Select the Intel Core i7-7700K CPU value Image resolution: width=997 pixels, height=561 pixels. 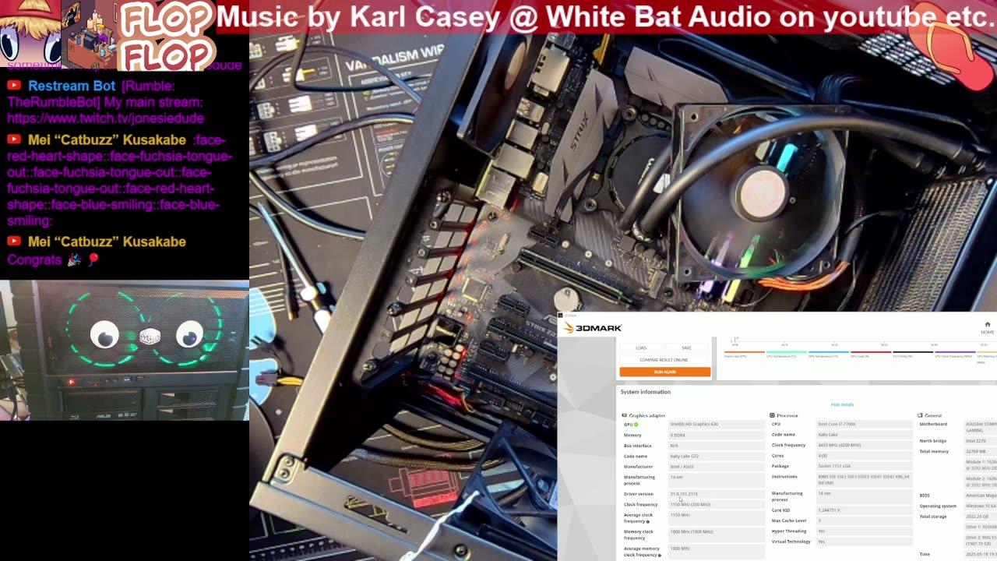coord(837,425)
